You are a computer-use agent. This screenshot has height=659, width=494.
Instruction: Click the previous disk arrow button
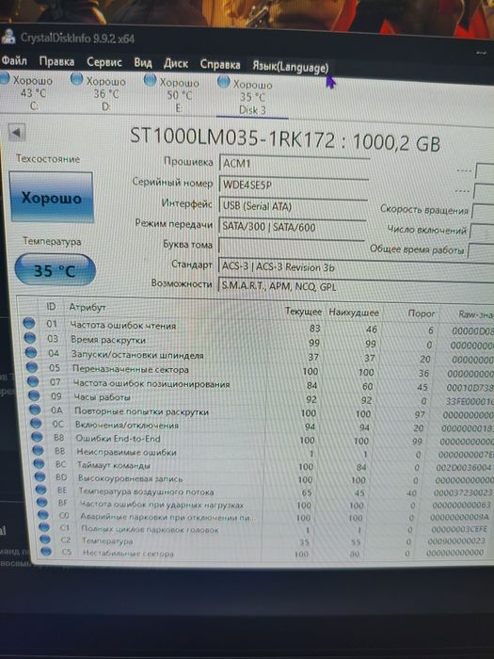tap(17, 133)
